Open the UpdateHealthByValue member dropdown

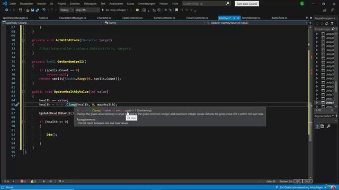click(257, 23)
